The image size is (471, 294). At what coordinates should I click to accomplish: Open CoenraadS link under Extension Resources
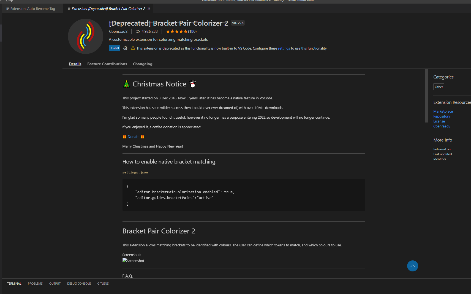coord(442,126)
